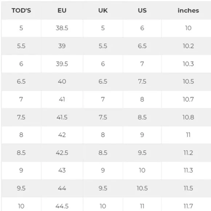Select the 10.2 inches cell
Screen dimensions: 211x211
coord(188,46)
